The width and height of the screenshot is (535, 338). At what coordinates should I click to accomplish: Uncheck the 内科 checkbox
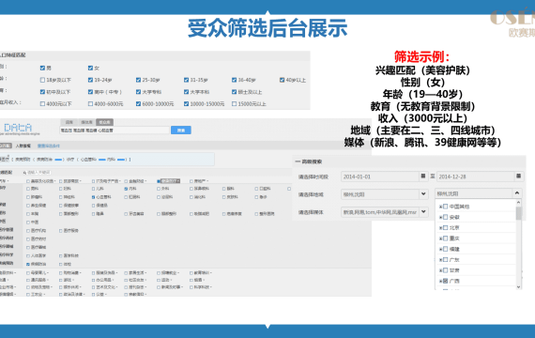click(127, 189)
